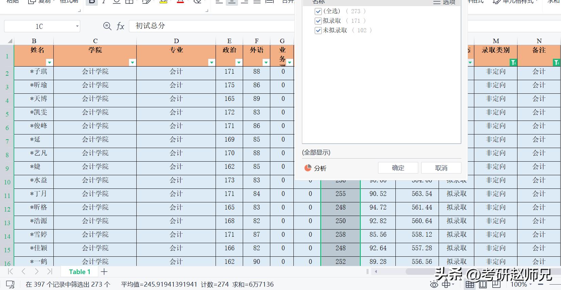Click the formula bar containing 初试总分

[211, 26]
